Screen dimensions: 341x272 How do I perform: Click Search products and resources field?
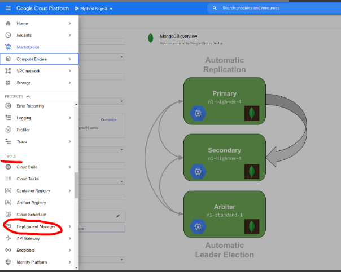point(274,8)
